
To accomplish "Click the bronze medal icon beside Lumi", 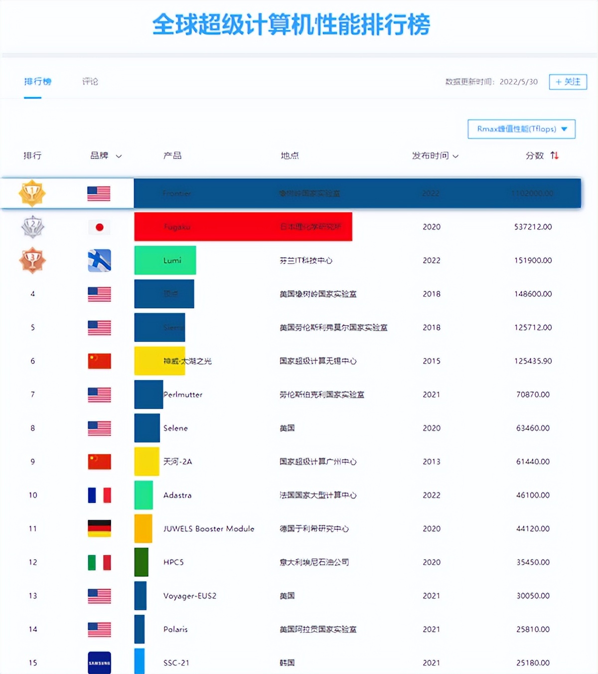I will pyautogui.click(x=32, y=260).
